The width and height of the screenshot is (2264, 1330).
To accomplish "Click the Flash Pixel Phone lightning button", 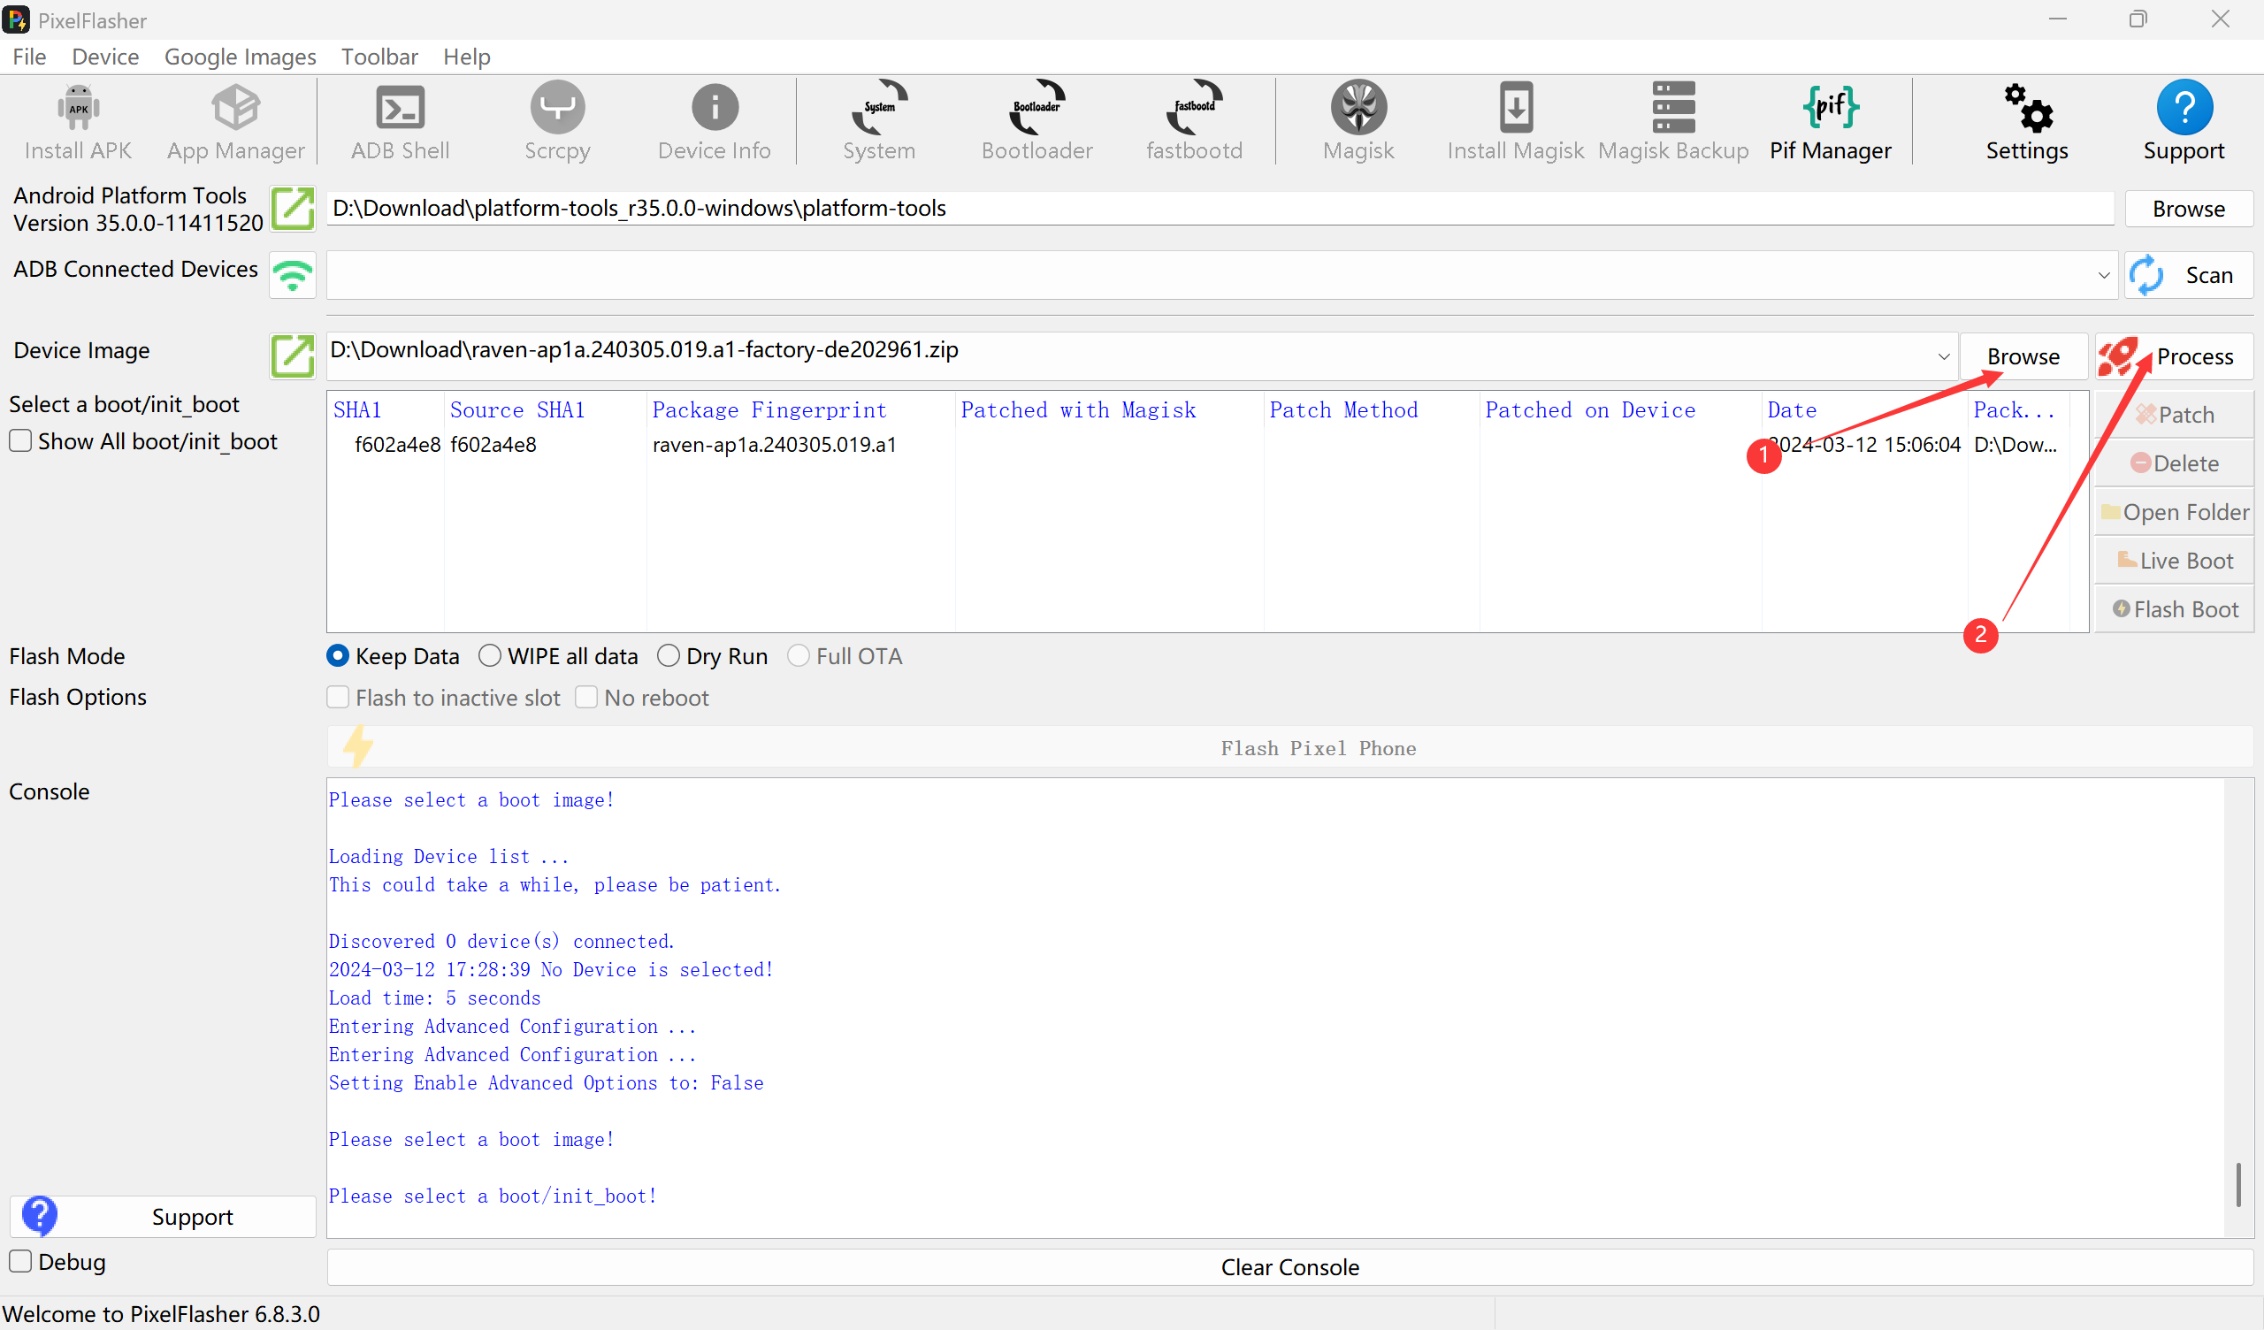I will [1289, 747].
